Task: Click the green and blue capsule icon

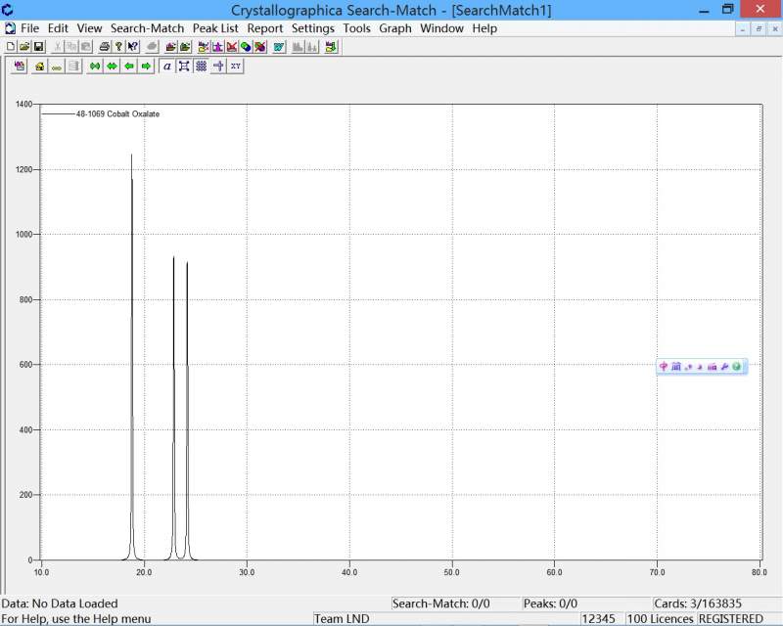Action: point(246,47)
